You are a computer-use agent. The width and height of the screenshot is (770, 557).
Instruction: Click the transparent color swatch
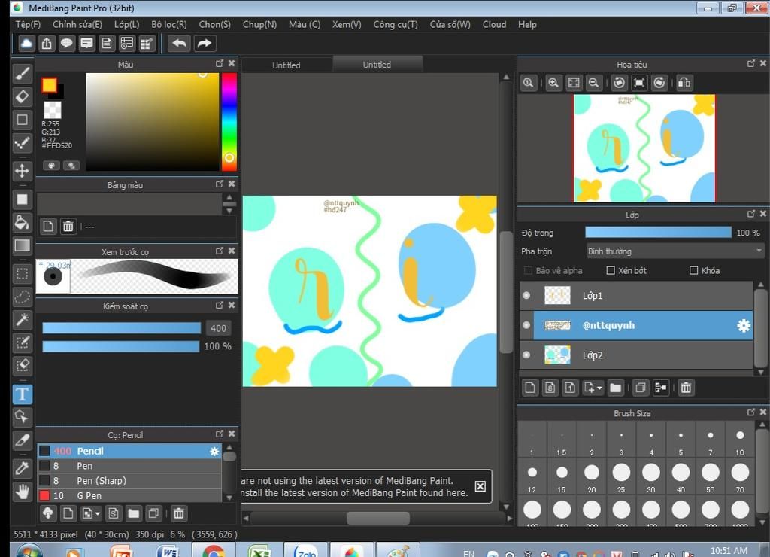tap(53, 110)
